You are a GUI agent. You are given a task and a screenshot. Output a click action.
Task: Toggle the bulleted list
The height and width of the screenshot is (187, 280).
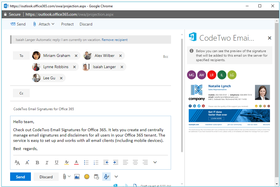[86, 162]
